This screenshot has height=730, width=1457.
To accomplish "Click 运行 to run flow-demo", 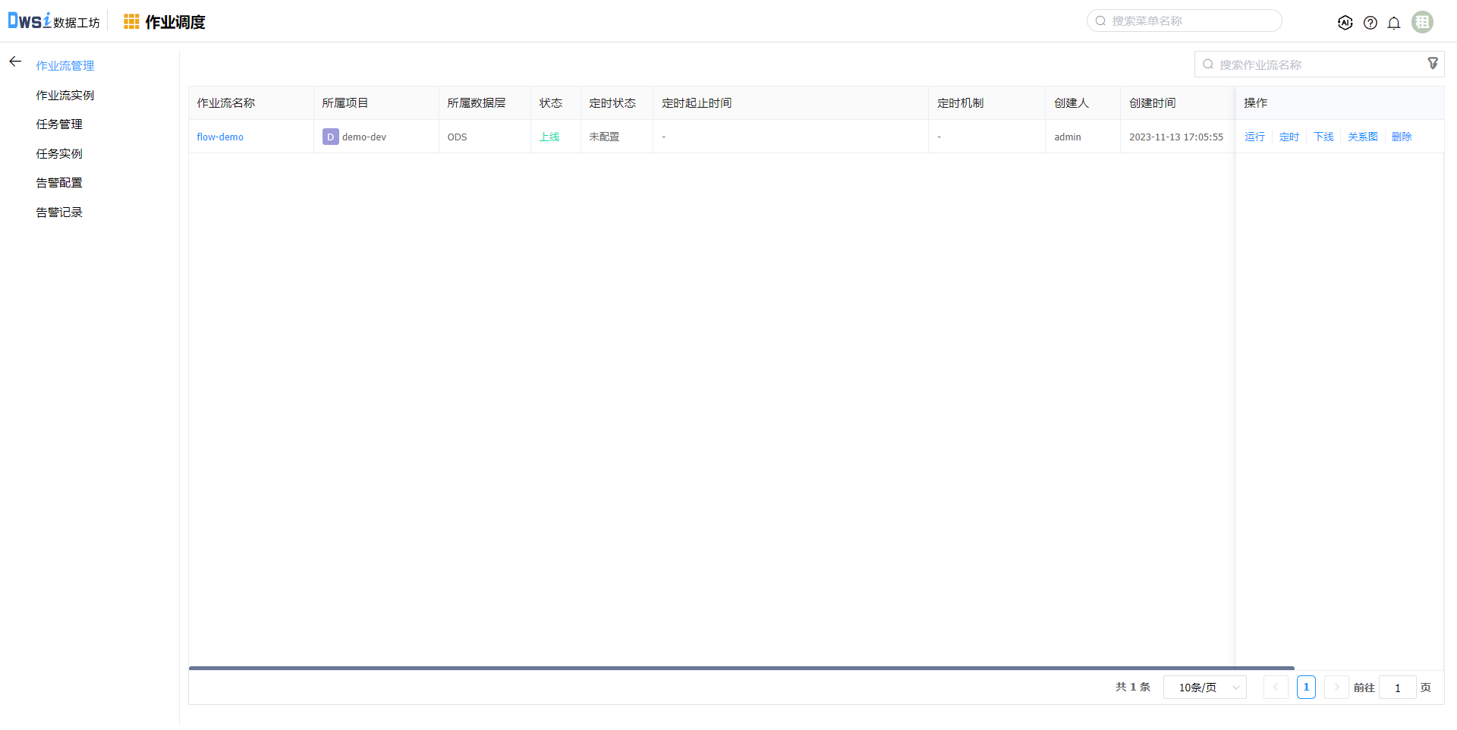I will point(1254,137).
